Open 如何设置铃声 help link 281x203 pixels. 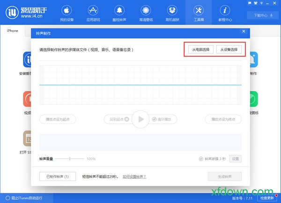pyautogui.click(x=134, y=177)
